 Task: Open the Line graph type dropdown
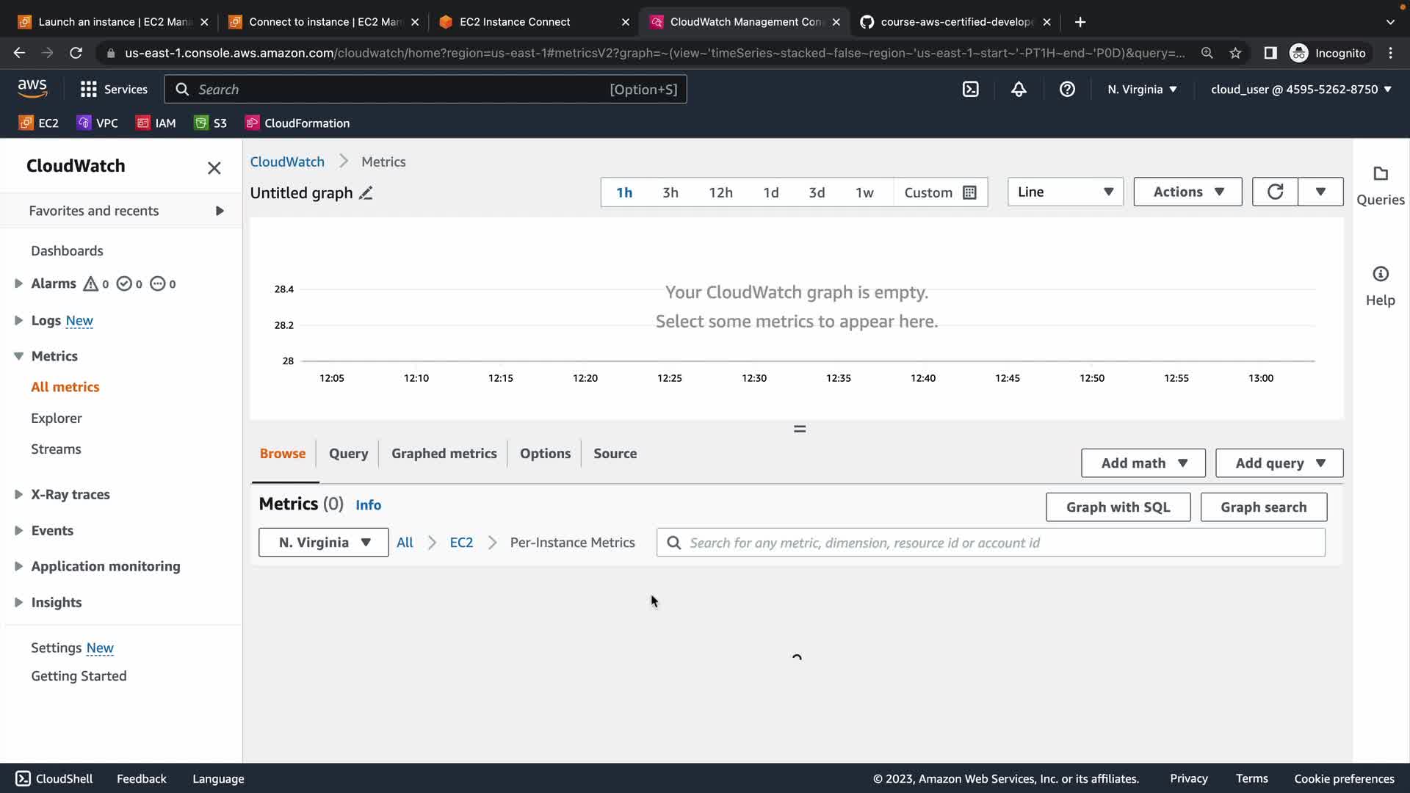[x=1065, y=192]
